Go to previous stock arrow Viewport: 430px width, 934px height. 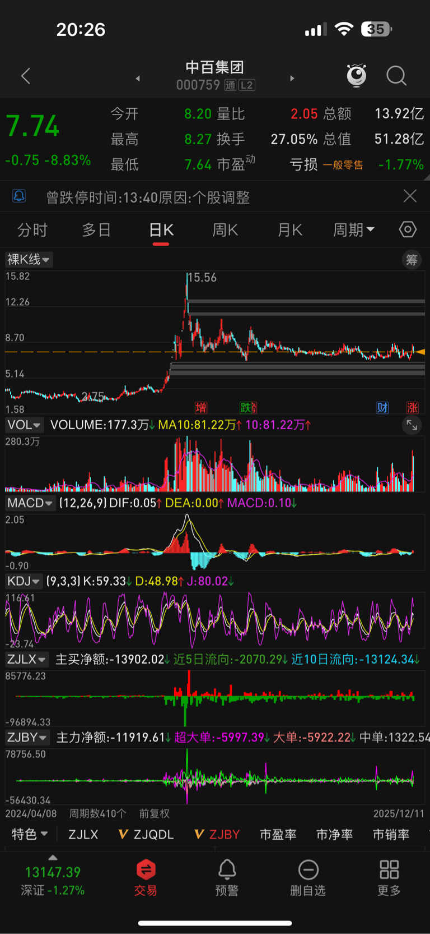tap(138, 79)
